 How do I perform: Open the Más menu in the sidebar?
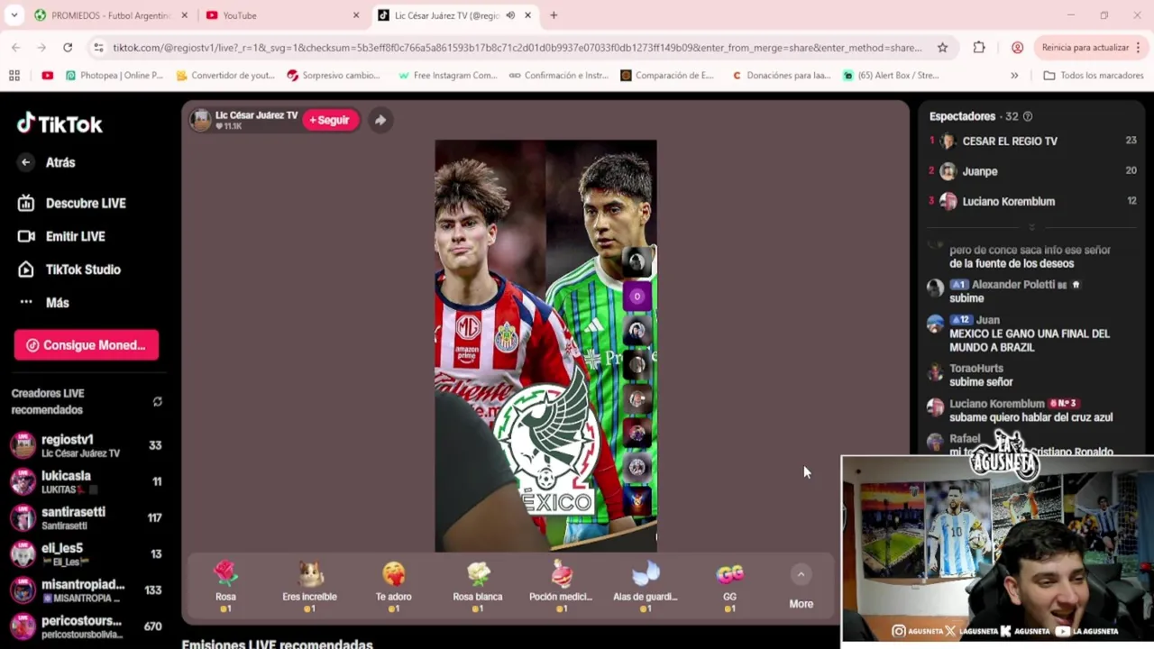(44, 303)
